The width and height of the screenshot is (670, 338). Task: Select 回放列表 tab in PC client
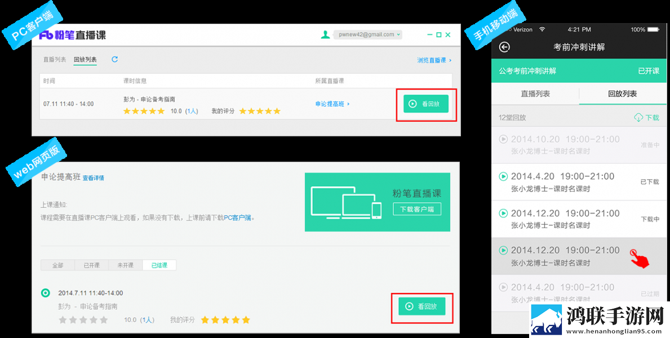pos(85,60)
